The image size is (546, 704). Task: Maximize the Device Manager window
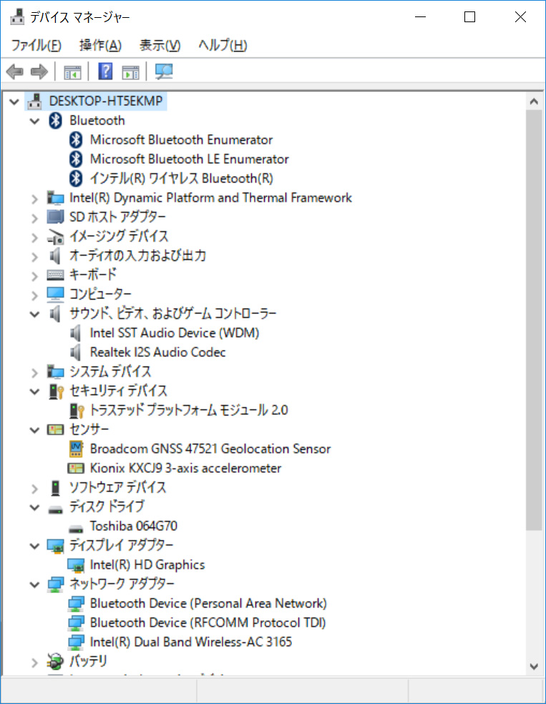469,17
